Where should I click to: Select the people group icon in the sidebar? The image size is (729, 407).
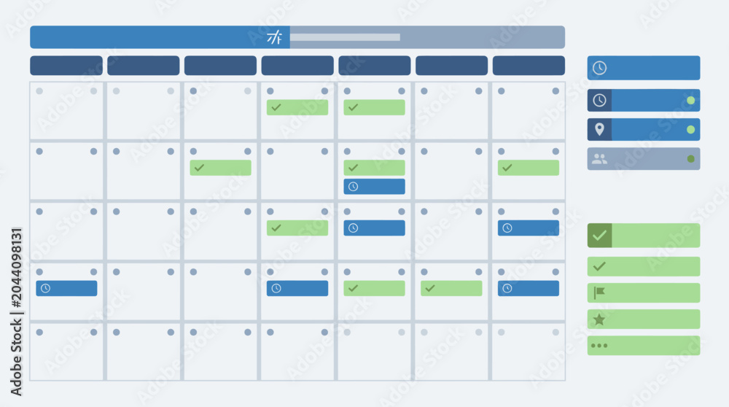click(599, 159)
